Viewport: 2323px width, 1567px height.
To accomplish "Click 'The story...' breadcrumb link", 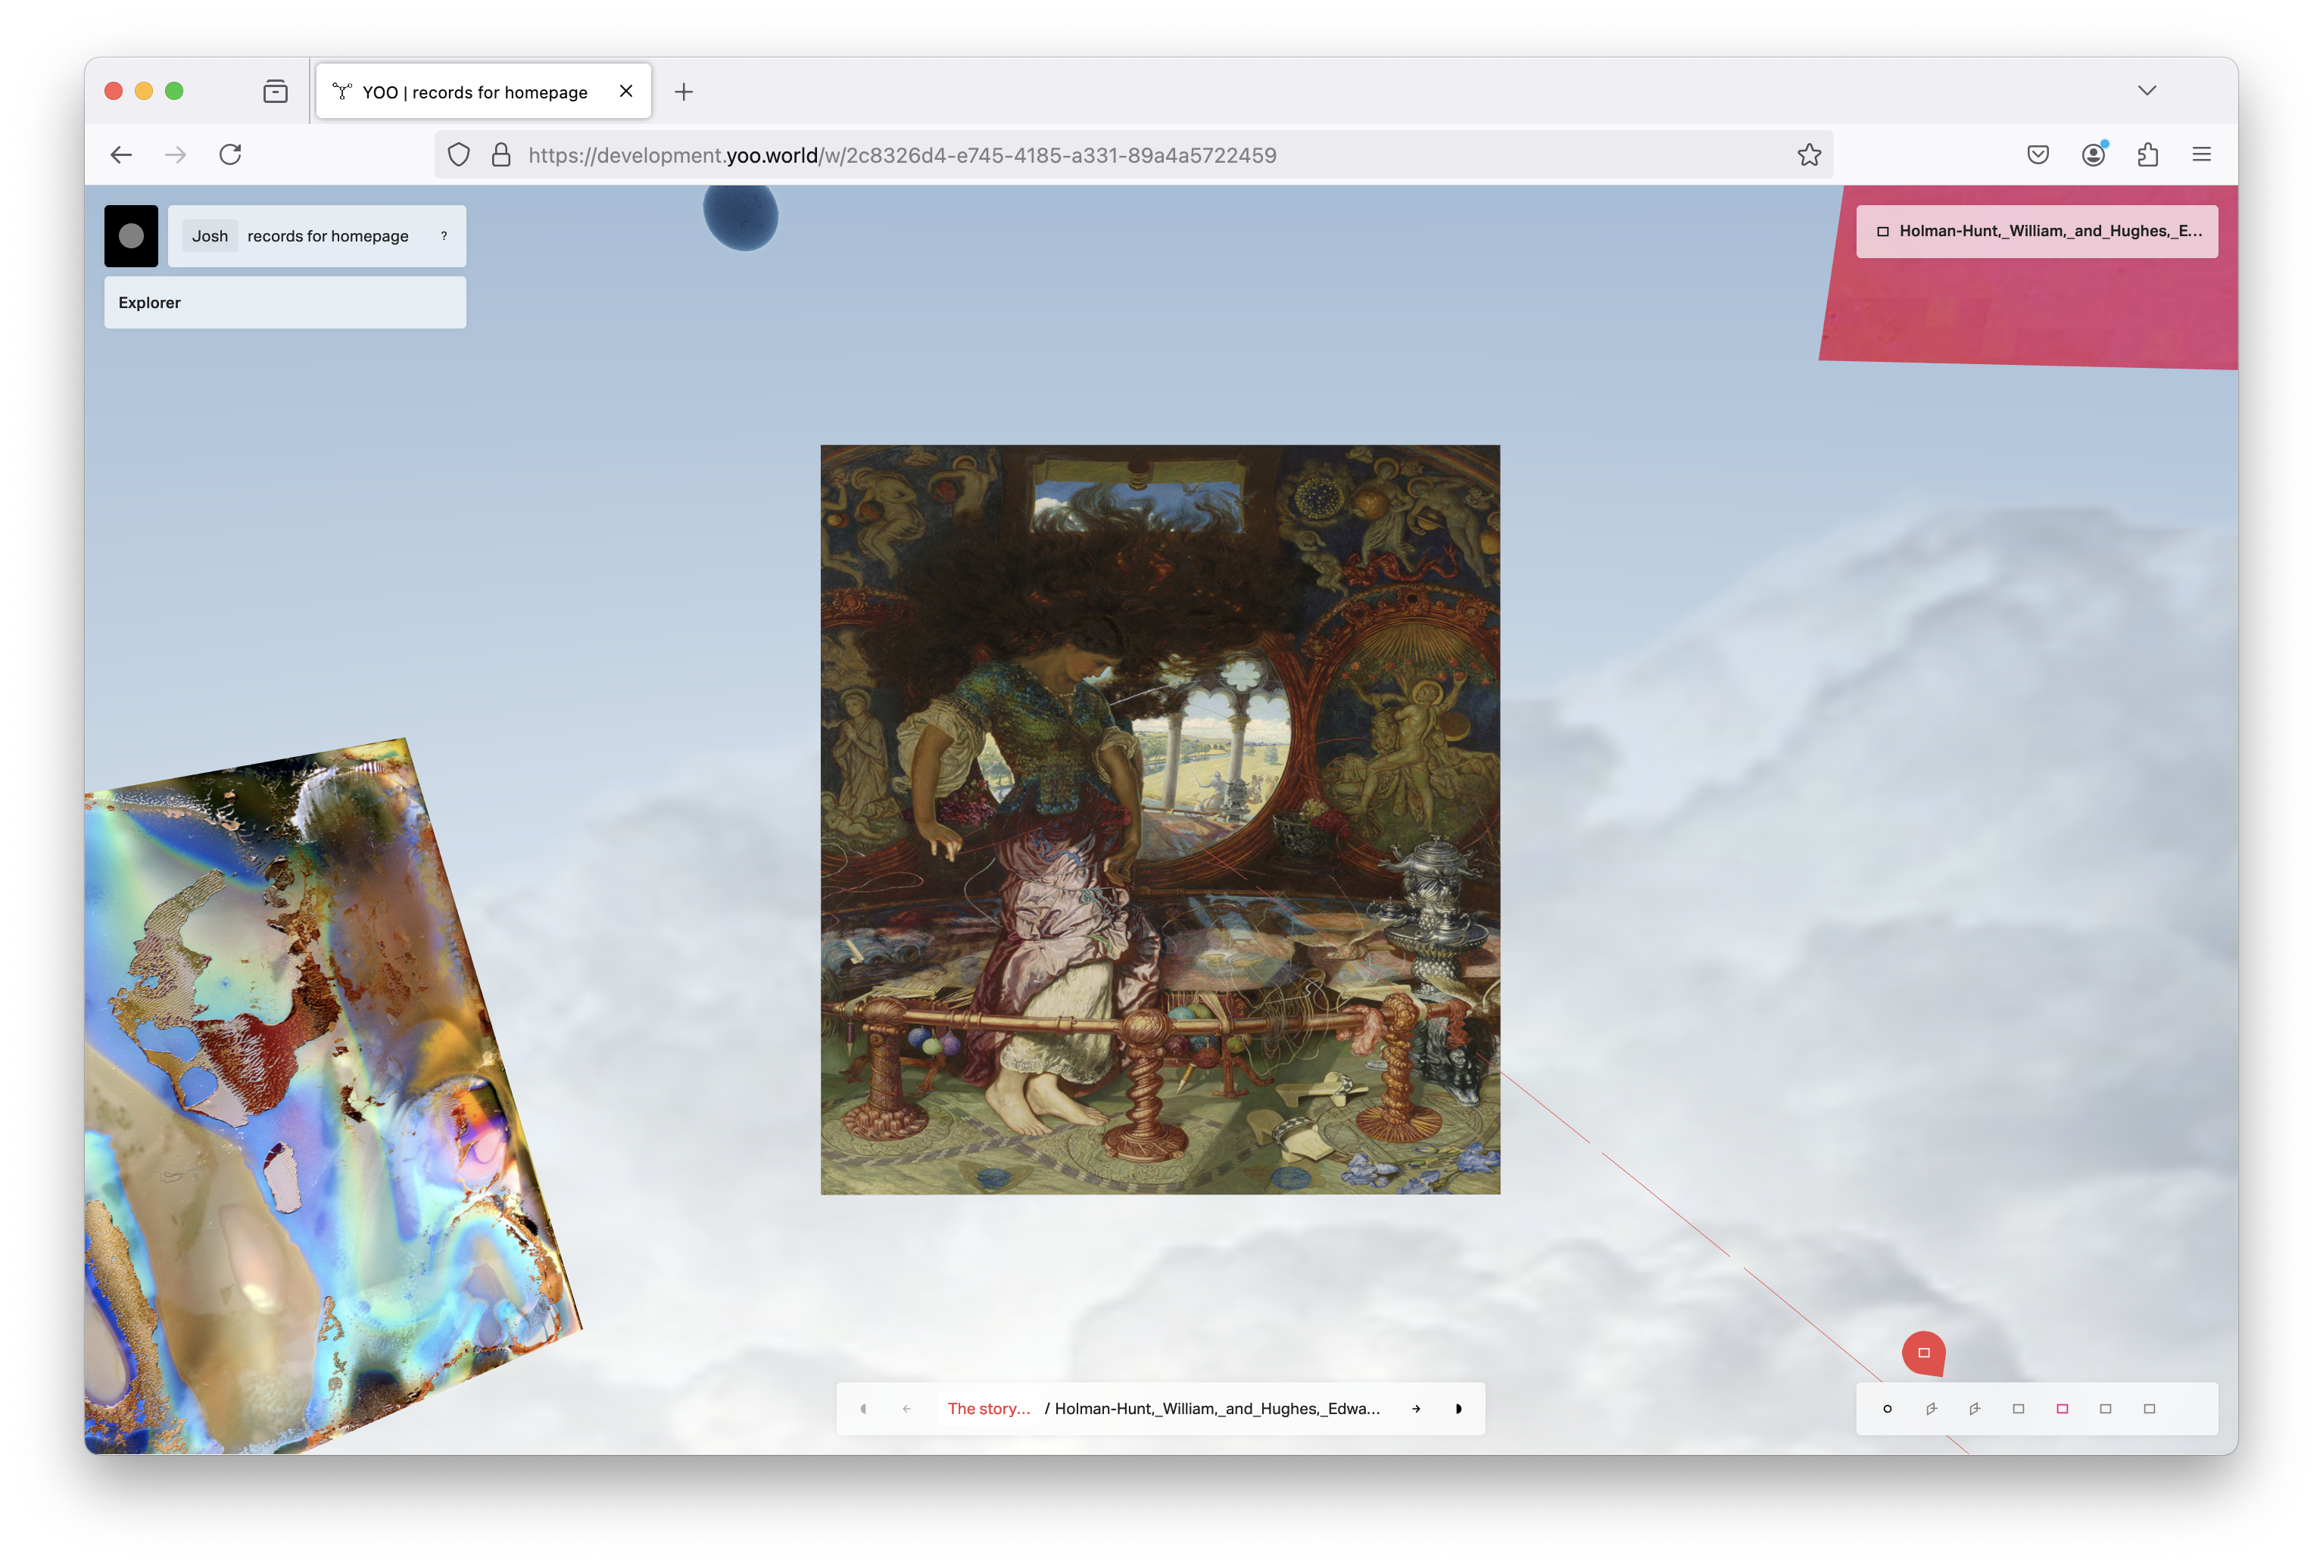I will pyautogui.click(x=987, y=1409).
